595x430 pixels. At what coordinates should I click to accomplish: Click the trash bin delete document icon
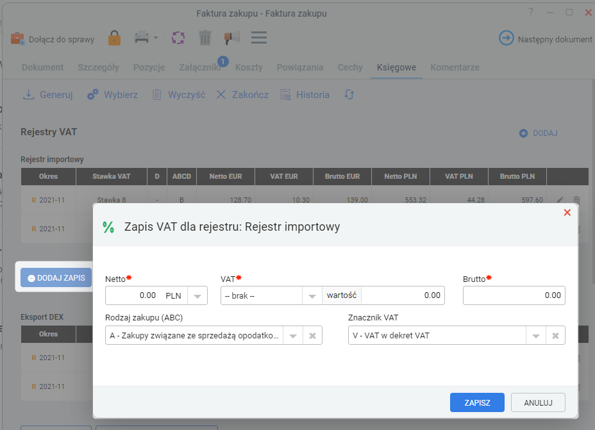205,38
